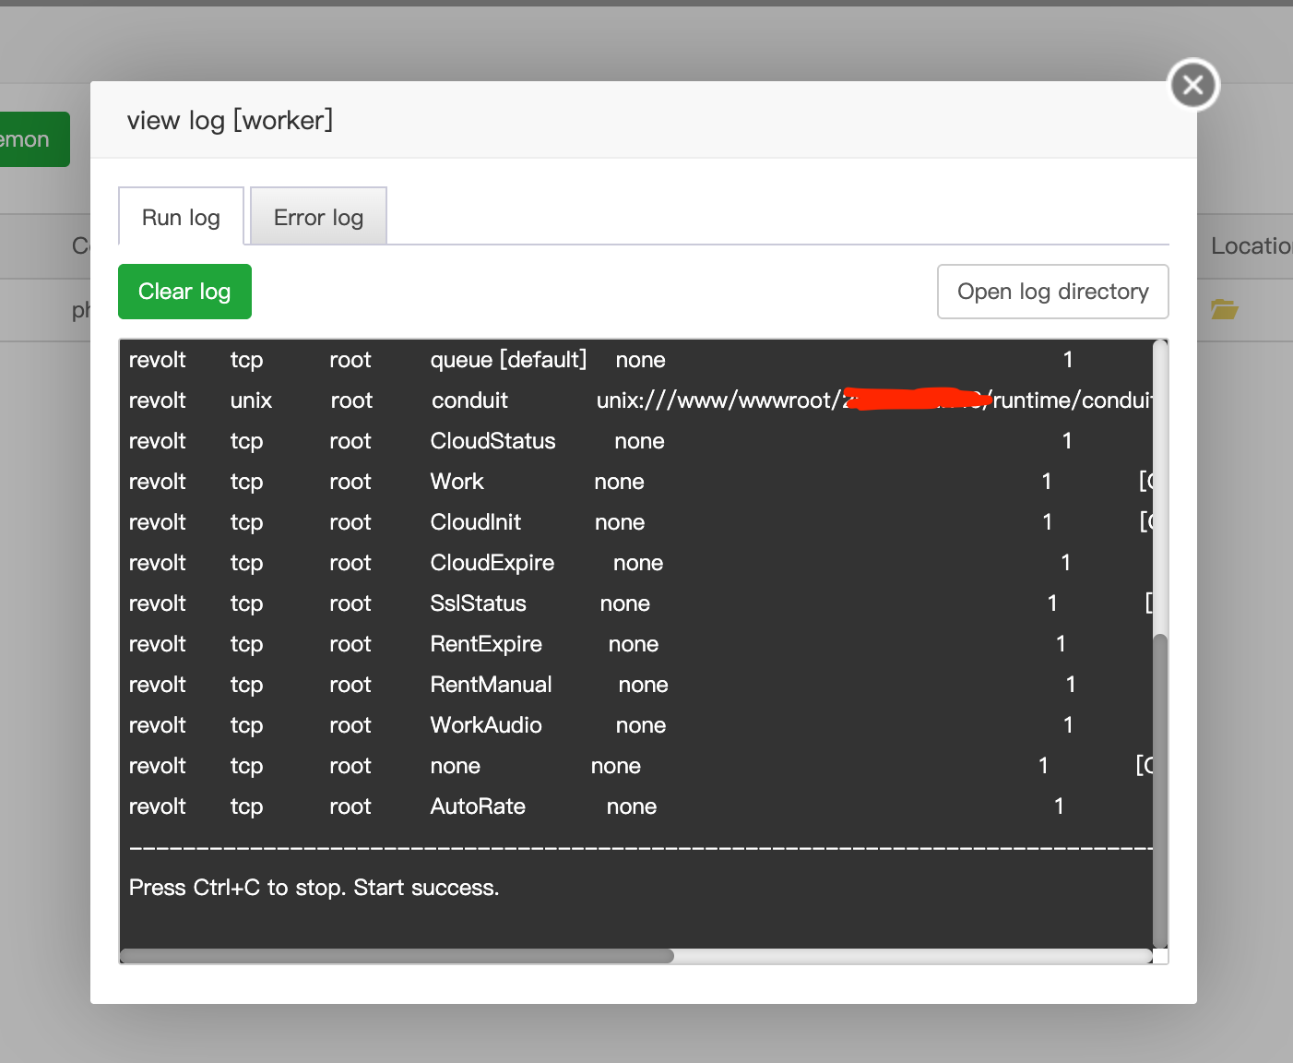
Task: Click the yellow folder icon under Location
Action: pos(1224,309)
